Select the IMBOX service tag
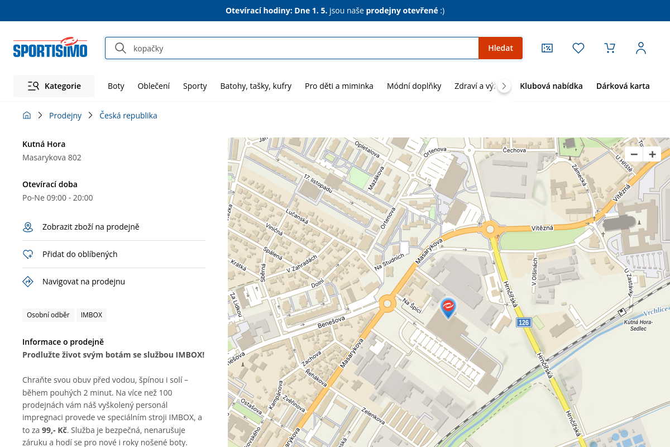 coord(92,315)
